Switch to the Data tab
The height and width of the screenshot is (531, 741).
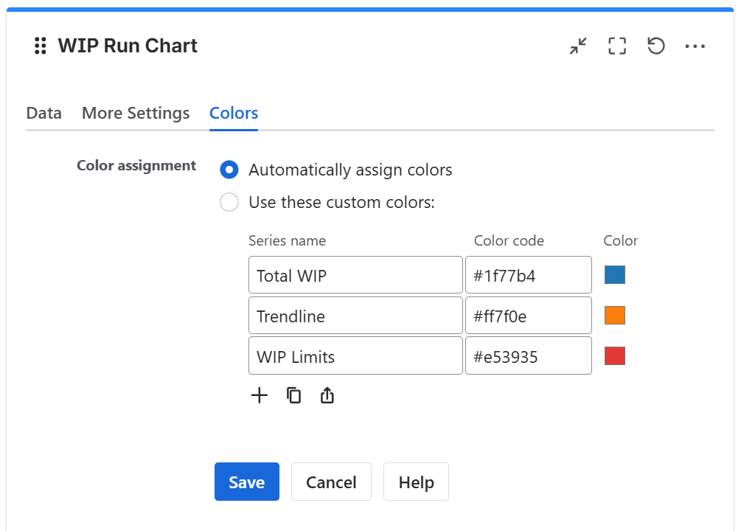click(44, 113)
